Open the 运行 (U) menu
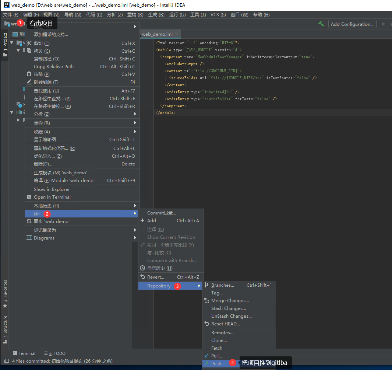This screenshot has height=370, width=392. (x=177, y=14)
